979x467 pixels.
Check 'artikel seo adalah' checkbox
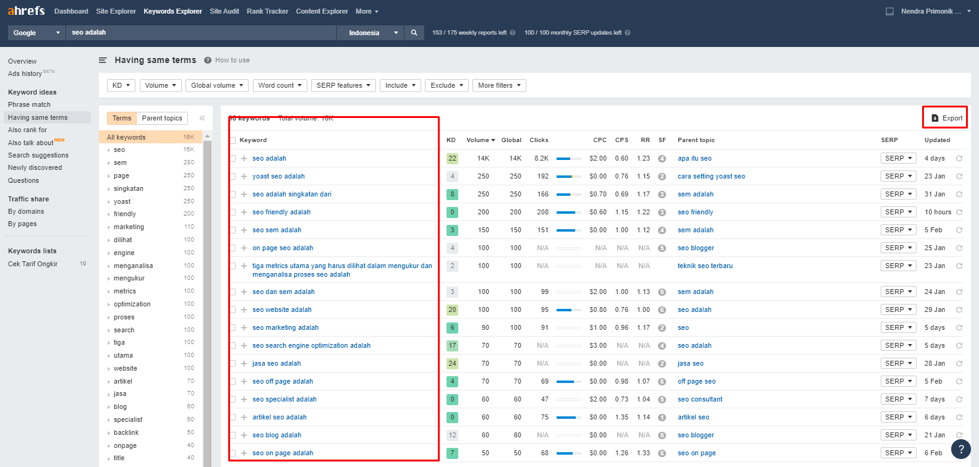pyautogui.click(x=233, y=418)
